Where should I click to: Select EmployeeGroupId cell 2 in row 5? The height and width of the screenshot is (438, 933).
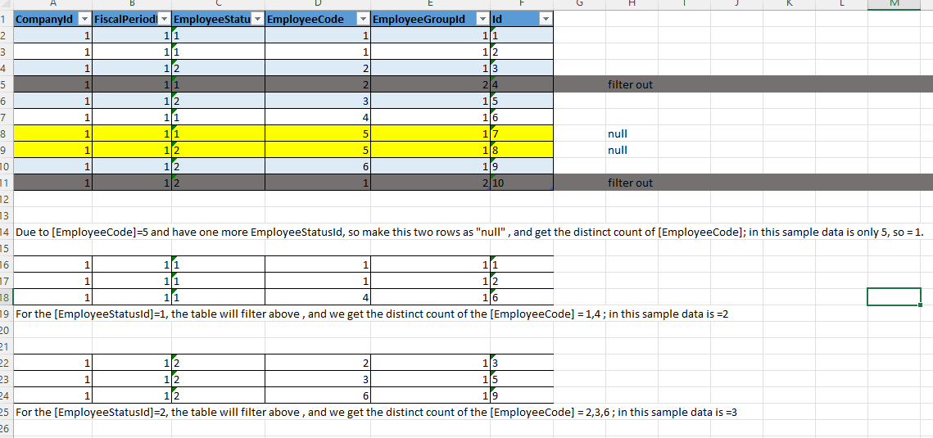click(431, 84)
